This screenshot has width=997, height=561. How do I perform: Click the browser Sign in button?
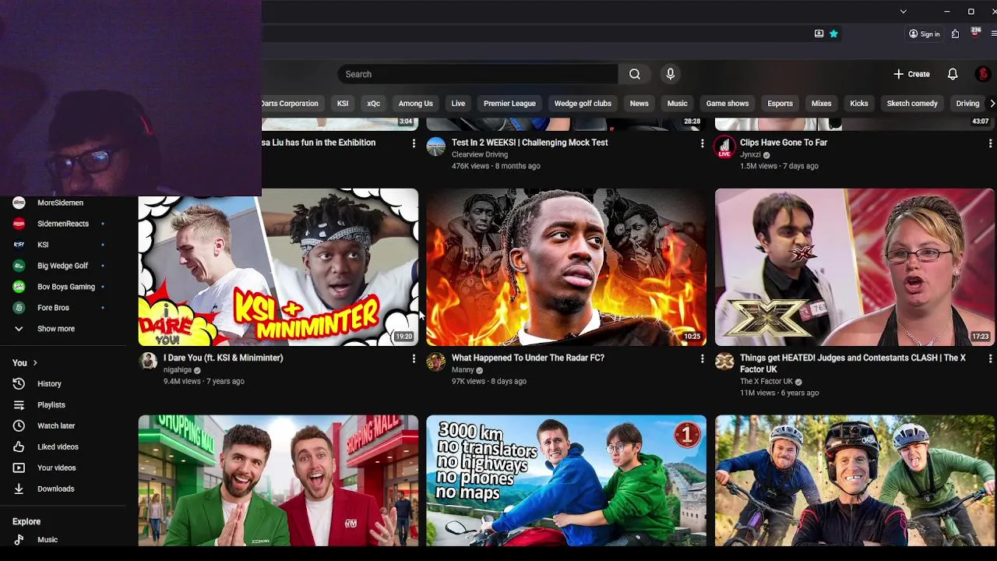pos(925,34)
